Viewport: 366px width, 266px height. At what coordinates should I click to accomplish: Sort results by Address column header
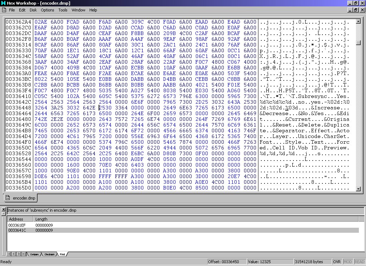coord(20,219)
